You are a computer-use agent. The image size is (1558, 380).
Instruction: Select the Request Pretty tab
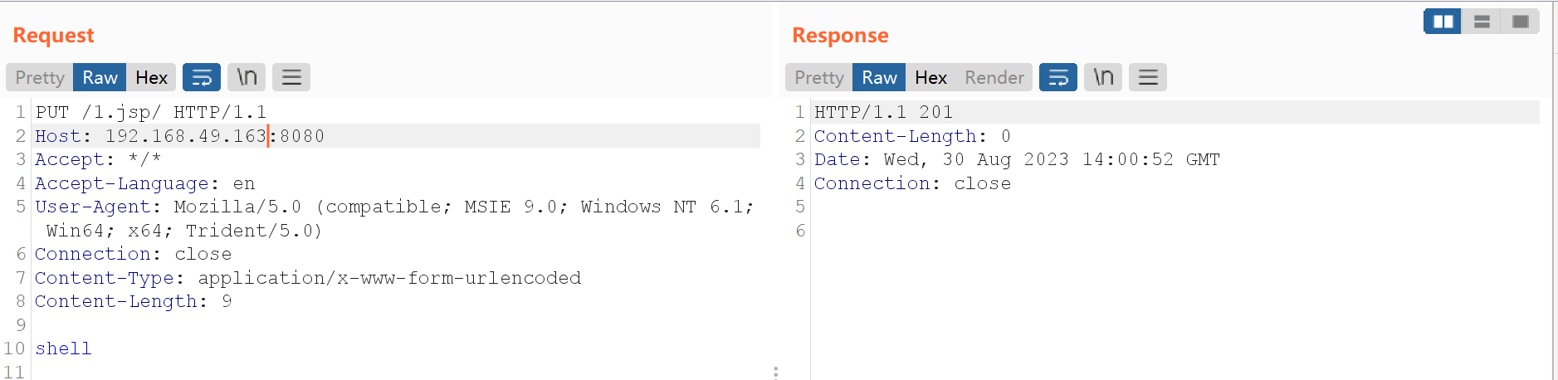(x=40, y=77)
